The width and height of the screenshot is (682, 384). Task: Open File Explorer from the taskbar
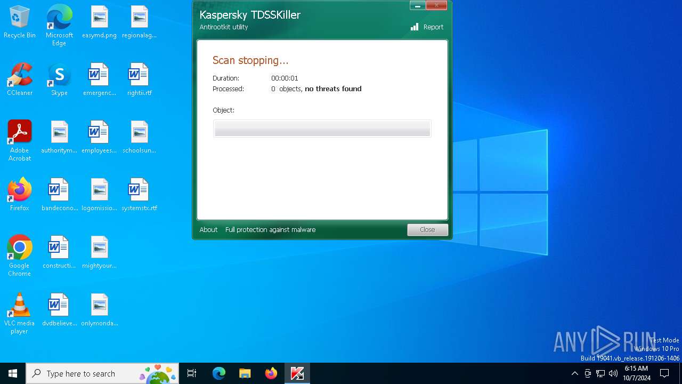(x=245, y=373)
